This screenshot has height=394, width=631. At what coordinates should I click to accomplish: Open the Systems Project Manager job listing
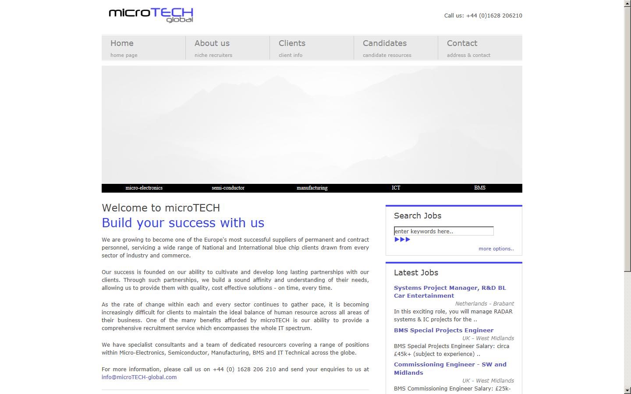450,292
